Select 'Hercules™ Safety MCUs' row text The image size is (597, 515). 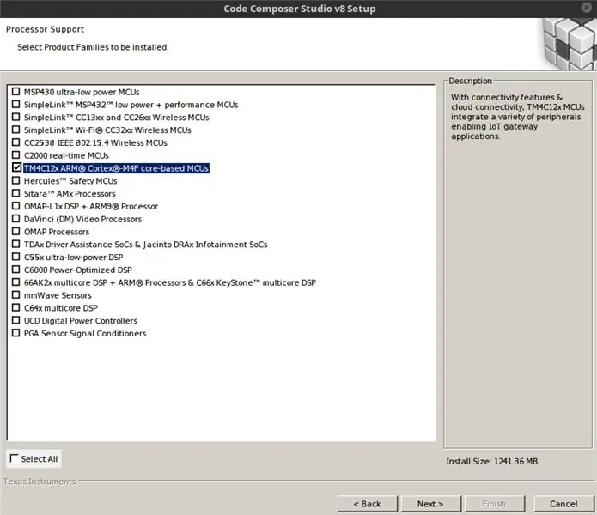[x=70, y=181]
